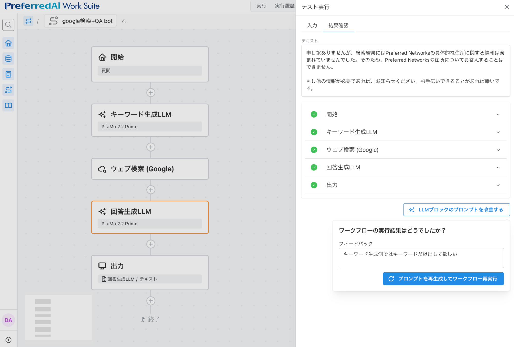Open the home icon in the sidebar

coord(8,43)
